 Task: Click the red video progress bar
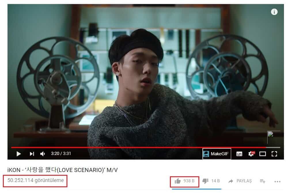point(138,147)
